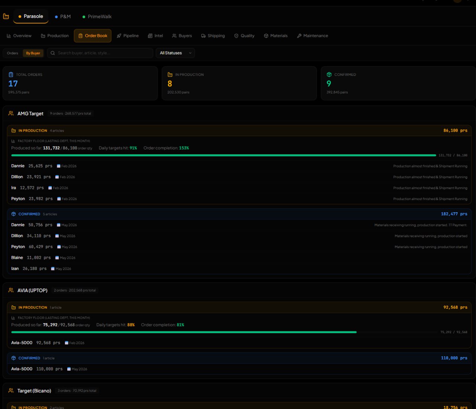Go to the Shipping tab
This screenshot has height=409, width=476.
pos(213,36)
